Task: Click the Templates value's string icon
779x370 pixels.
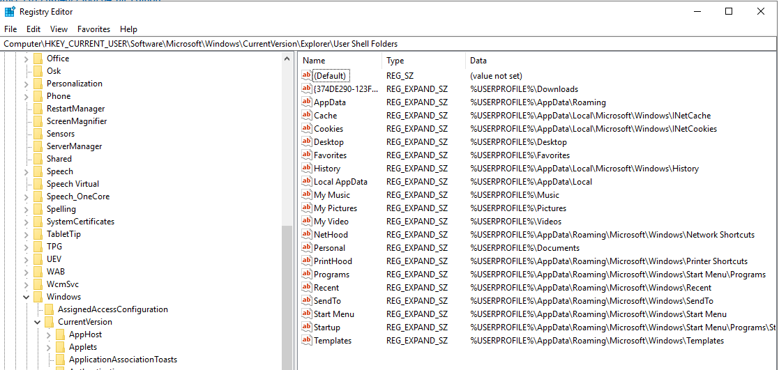Action: pos(307,341)
